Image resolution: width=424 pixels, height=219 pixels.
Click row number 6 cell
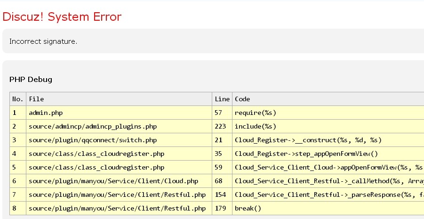[x=18, y=181]
